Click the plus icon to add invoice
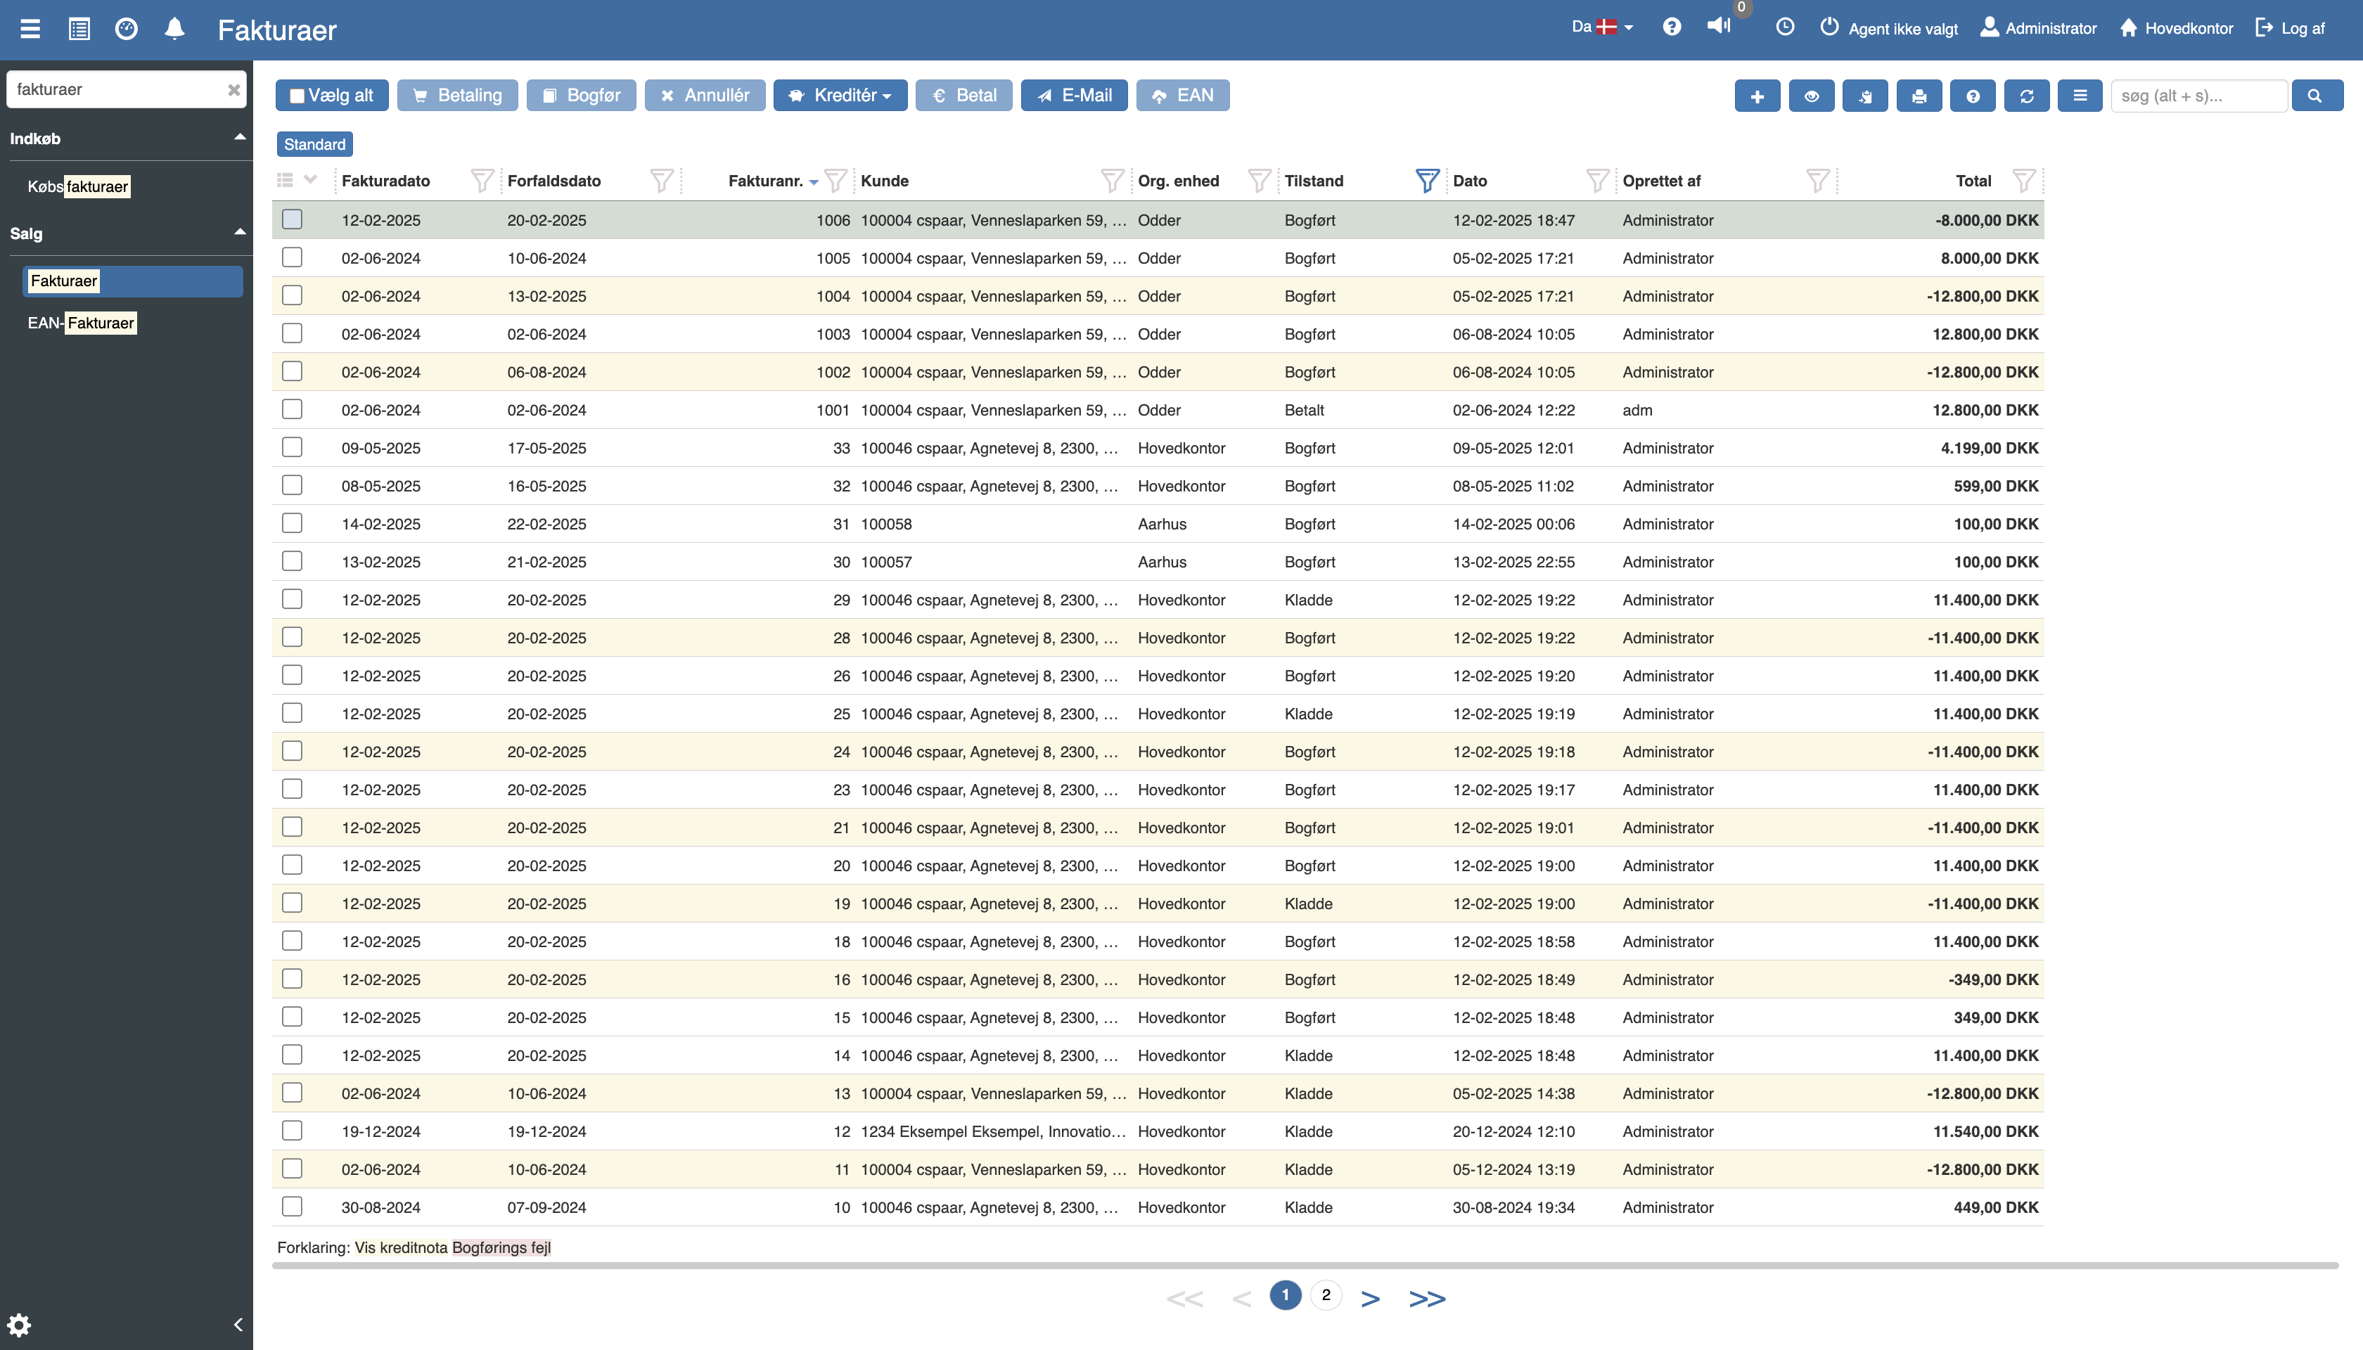Image resolution: width=2363 pixels, height=1350 pixels. click(x=1757, y=96)
